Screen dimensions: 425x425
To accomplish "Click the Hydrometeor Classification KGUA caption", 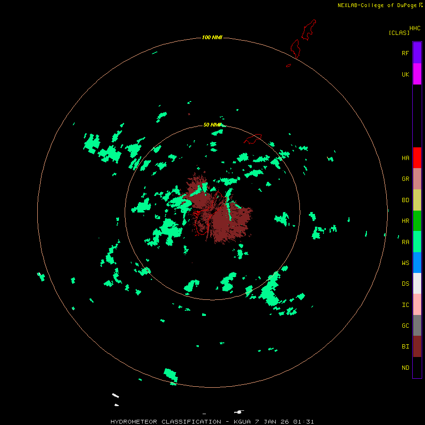I will click(x=212, y=422).
